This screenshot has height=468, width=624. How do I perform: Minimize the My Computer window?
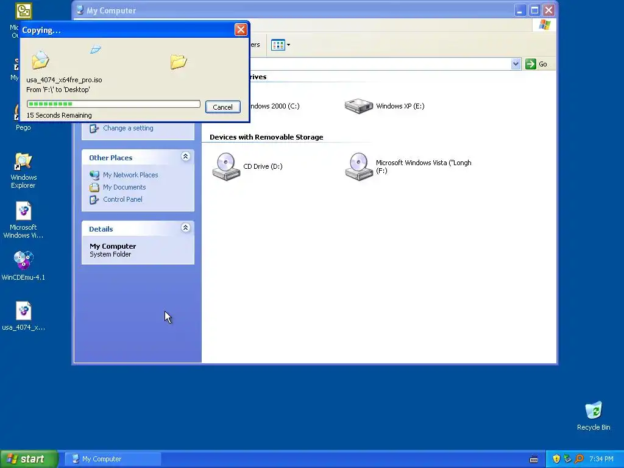[520, 10]
